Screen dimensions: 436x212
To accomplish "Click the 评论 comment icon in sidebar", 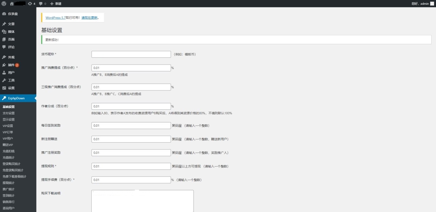I will tap(4, 47).
